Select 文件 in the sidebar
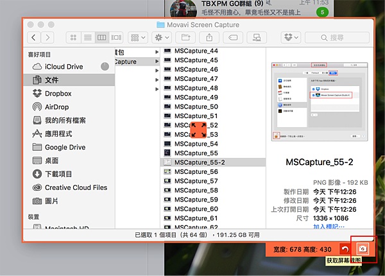 click(69, 80)
